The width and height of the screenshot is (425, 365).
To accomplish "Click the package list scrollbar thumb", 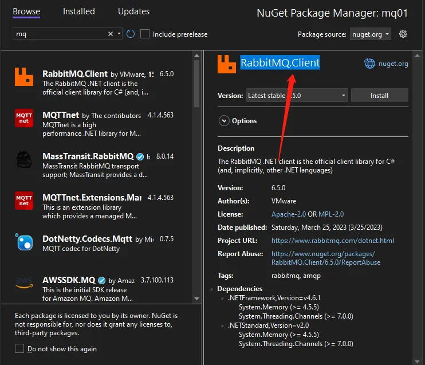I will [x=197, y=83].
